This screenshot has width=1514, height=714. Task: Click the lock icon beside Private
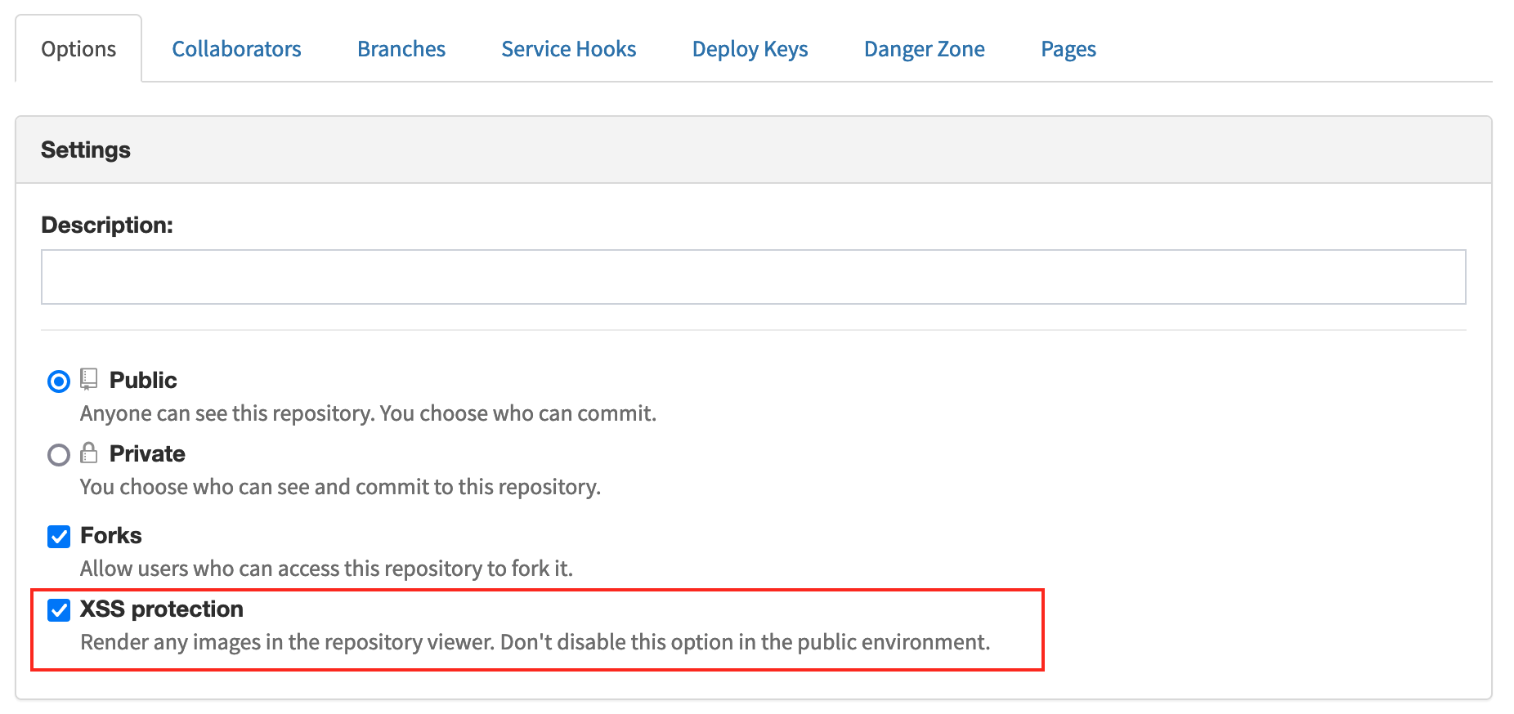pyautogui.click(x=89, y=453)
